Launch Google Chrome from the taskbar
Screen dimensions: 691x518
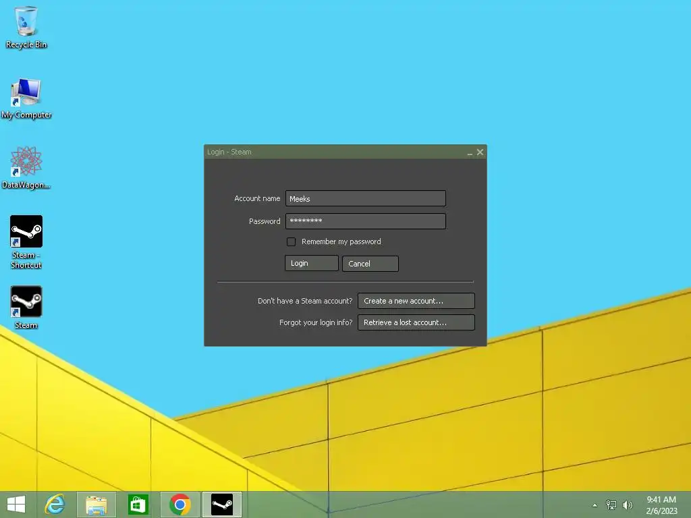[179, 505]
